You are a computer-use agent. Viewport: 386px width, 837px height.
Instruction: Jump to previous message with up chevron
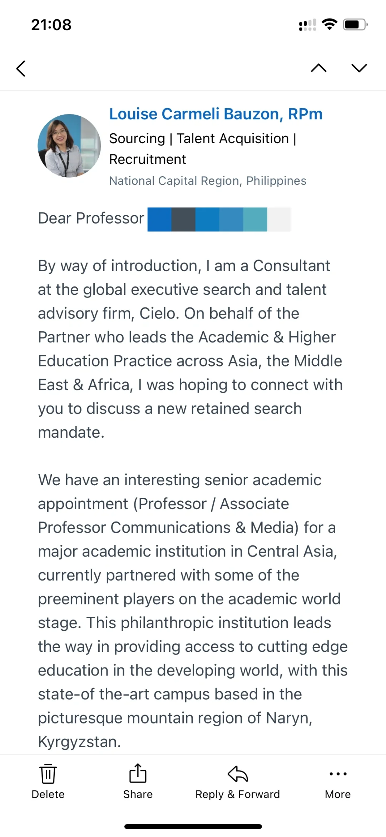pos(318,68)
